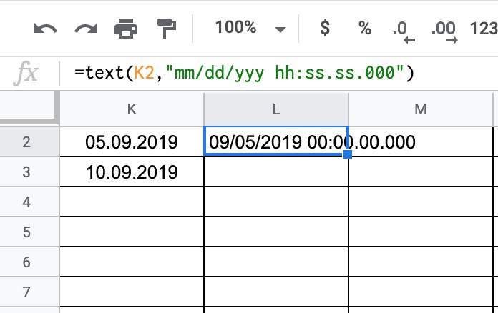Screen dimensions: 498x313
Task: Click cell with 10.09.2019
Action: pos(132,172)
